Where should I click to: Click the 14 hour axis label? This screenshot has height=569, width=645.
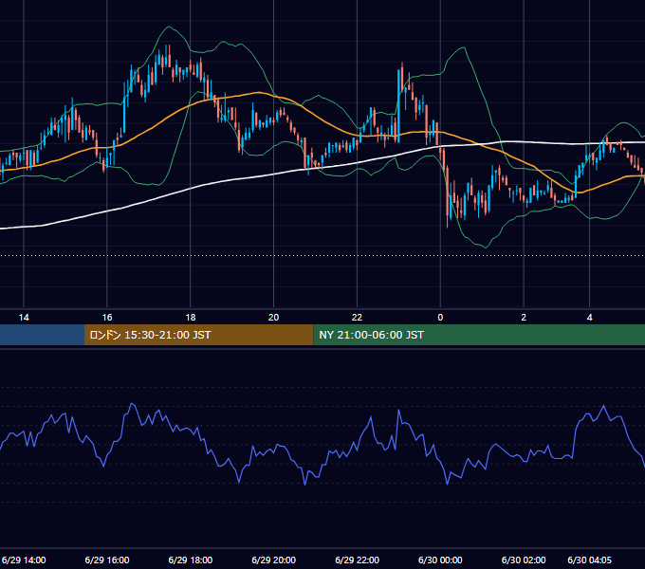coord(24,318)
